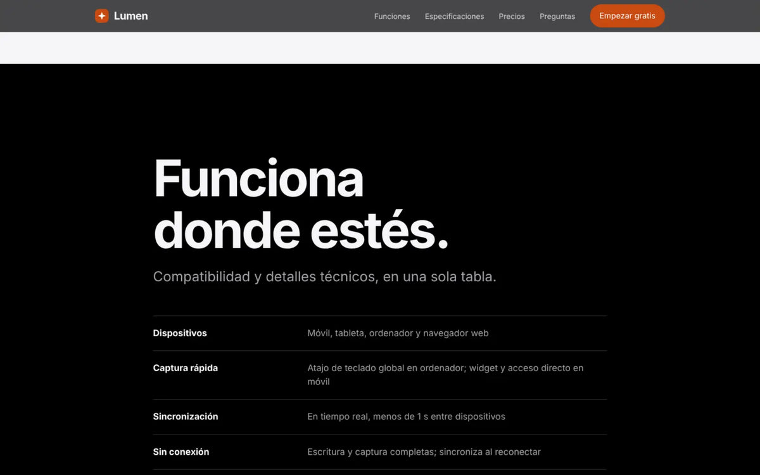This screenshot has height=475, width=760.
Task: Navigate to Preguntas
Action: pyautogui.click(x=557, y=16)
